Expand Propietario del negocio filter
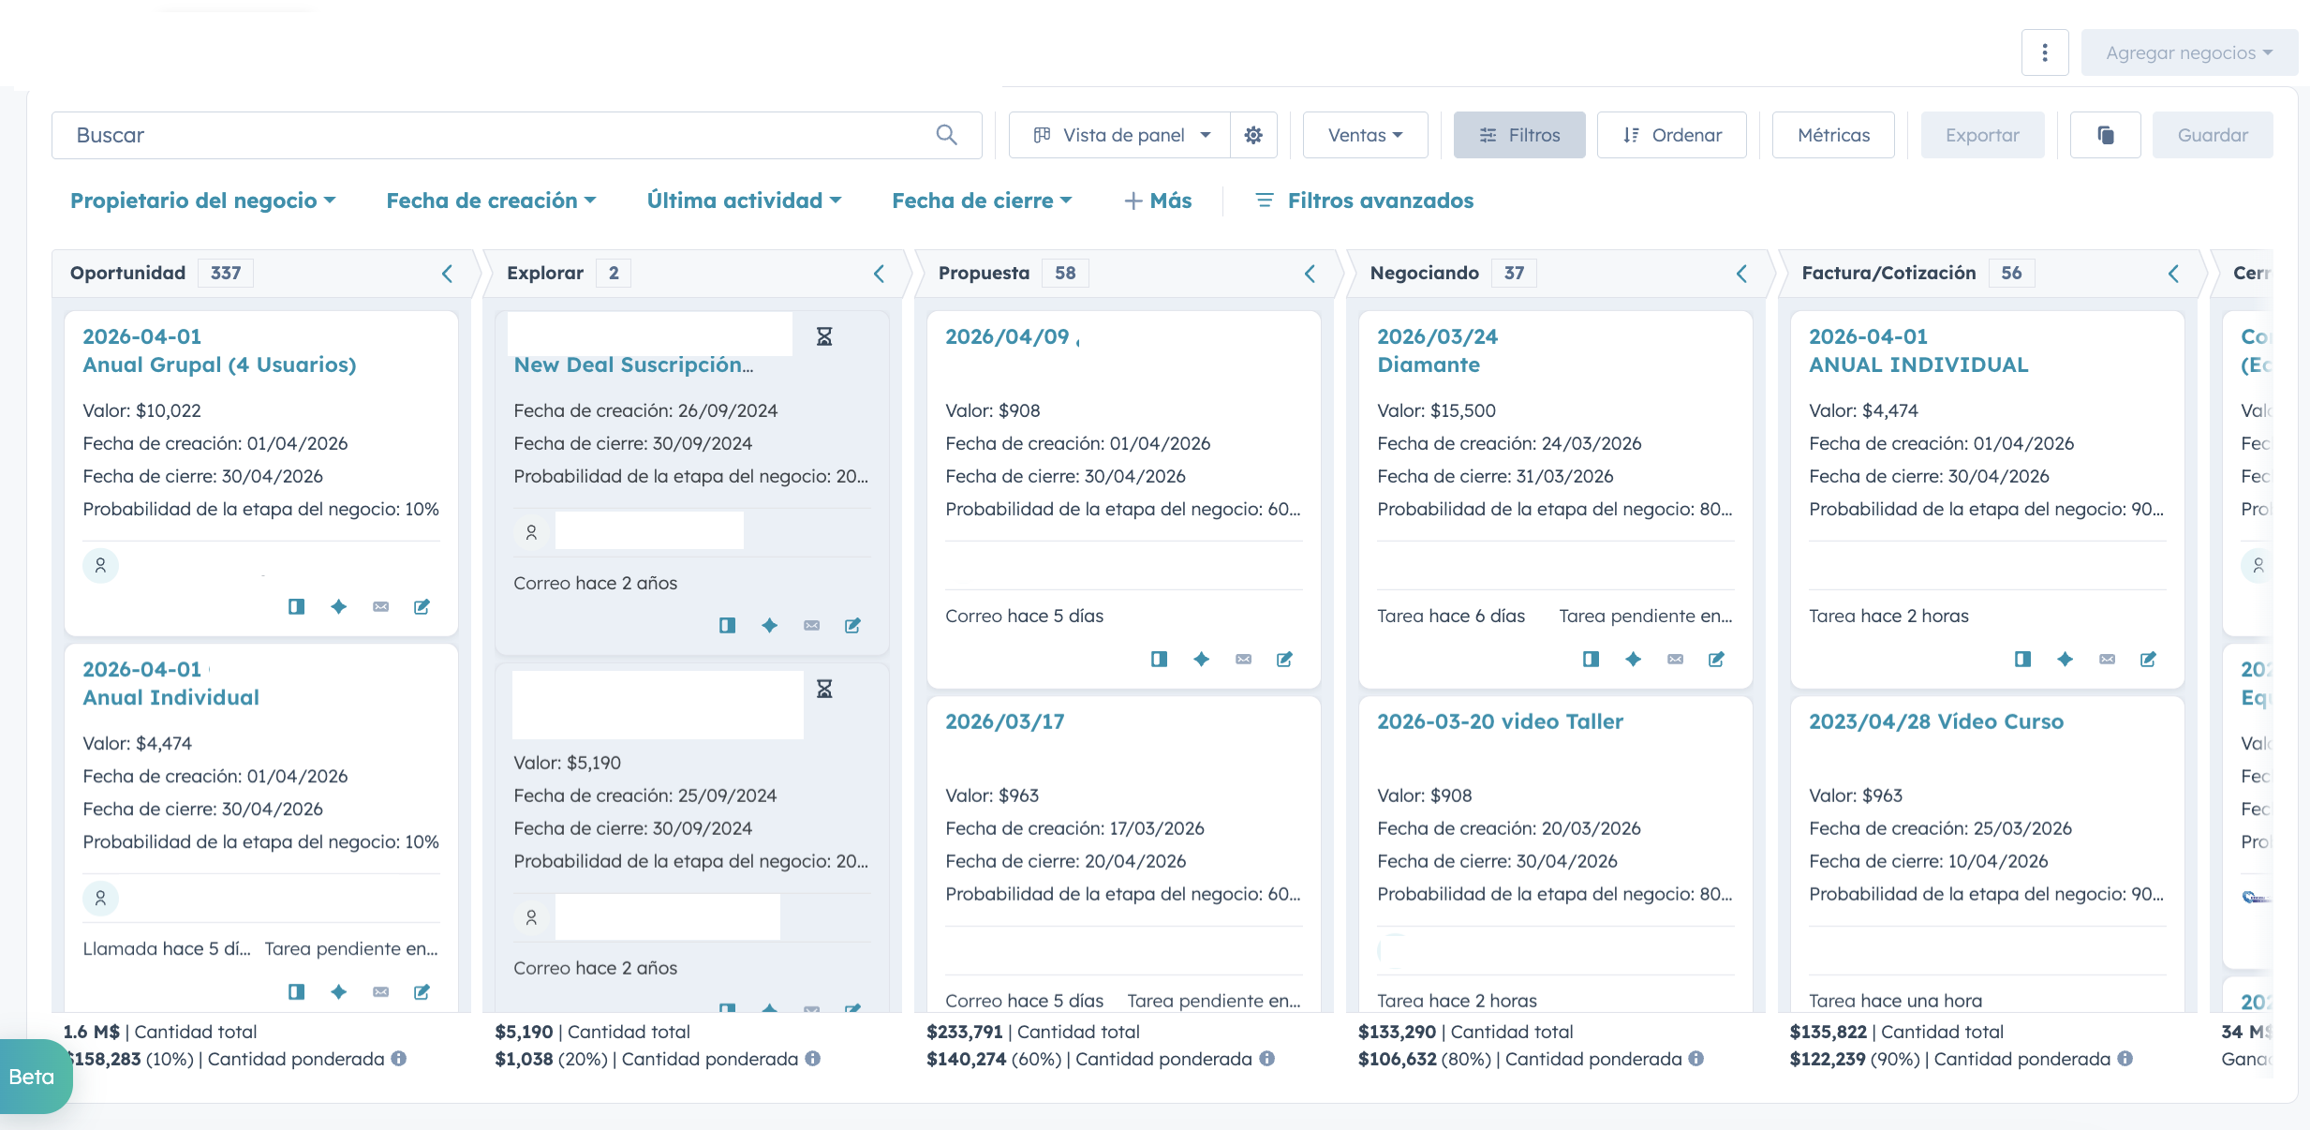Viewport: 2310px width, 1130px height. [202, 201]
